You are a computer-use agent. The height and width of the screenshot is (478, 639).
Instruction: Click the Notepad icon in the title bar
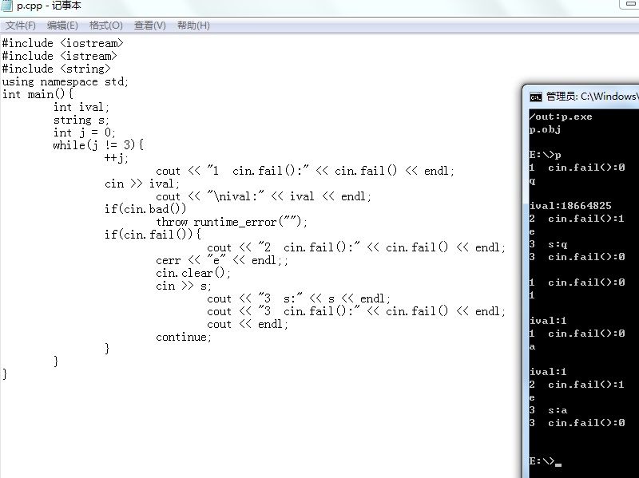tap(7, 6)
